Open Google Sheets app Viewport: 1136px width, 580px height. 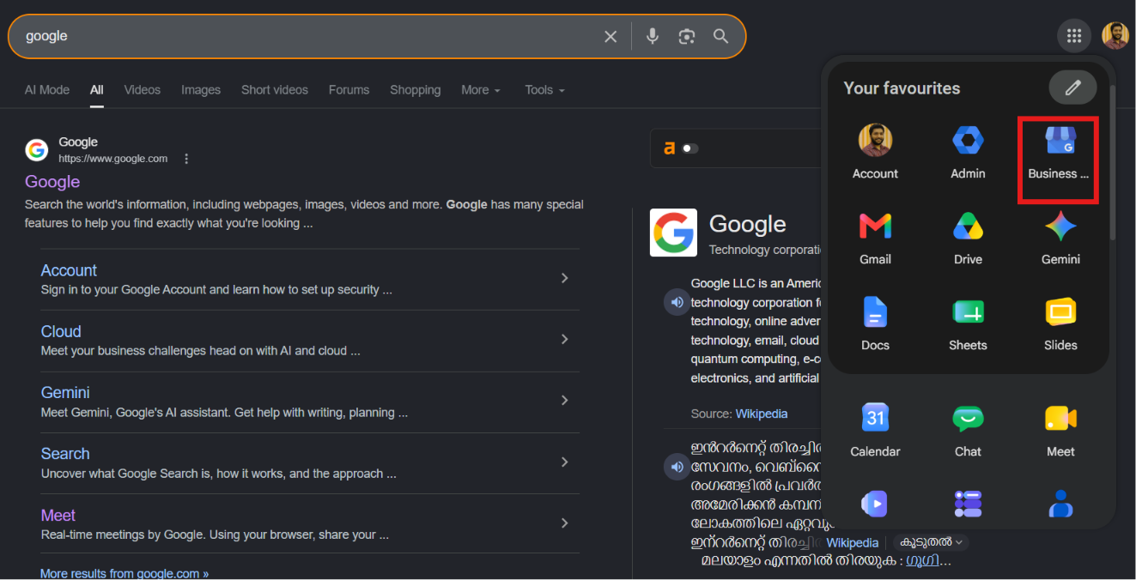coord(968,323)
